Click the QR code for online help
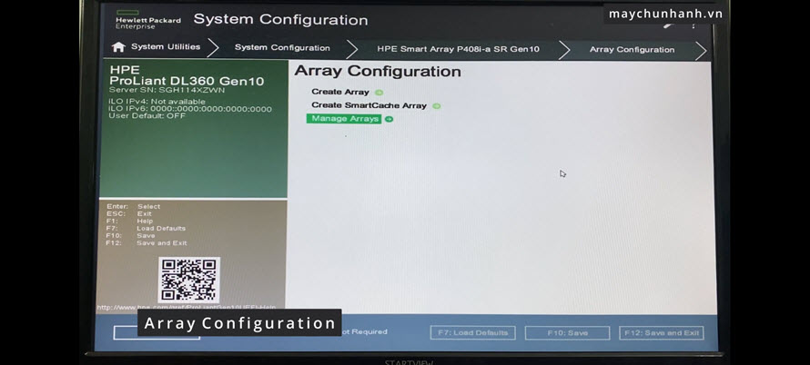This screenshot has width=810, height=365. [x=189, y=280]
